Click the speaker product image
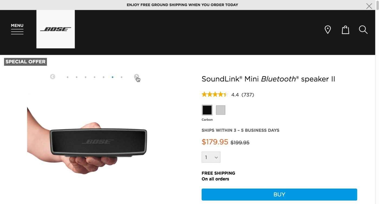This screenshot has height=204, width=379. (98, 142)
